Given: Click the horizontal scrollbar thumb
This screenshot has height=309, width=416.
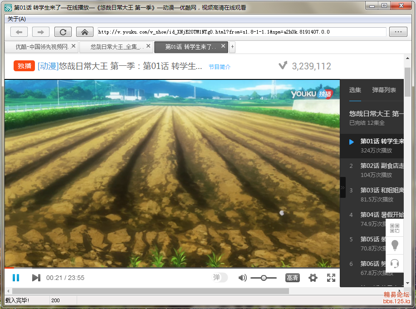Looking at the screenshot, I should (x=151, y=291).
